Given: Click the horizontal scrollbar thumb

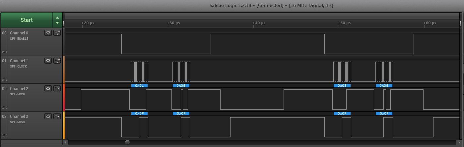Looking at the screenshot, I should (127, 142).
